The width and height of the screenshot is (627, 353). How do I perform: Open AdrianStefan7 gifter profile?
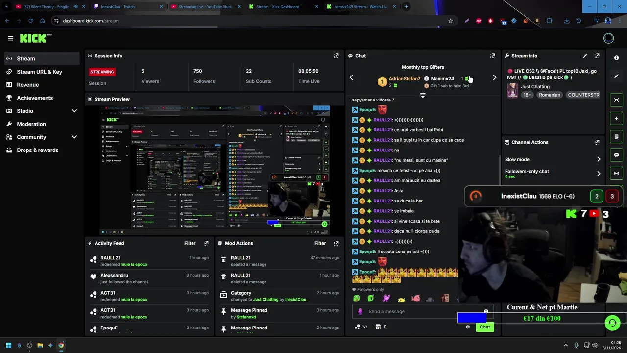coord(404,79)
